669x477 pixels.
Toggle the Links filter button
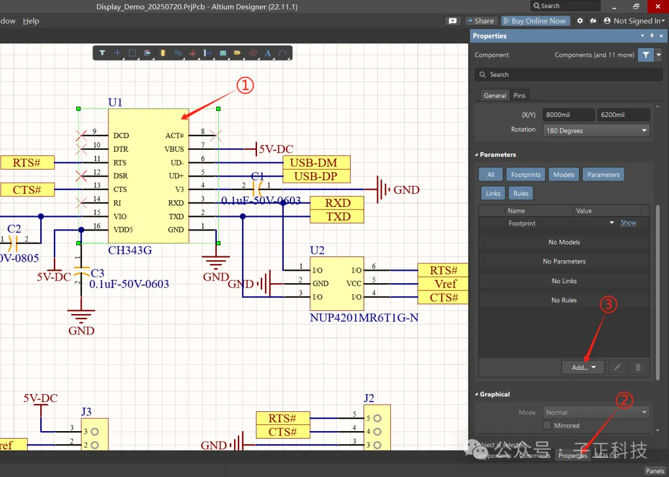tap(493, 193)
